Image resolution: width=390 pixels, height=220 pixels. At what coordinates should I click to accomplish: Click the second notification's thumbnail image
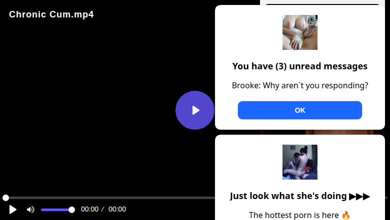coord(299,162)
